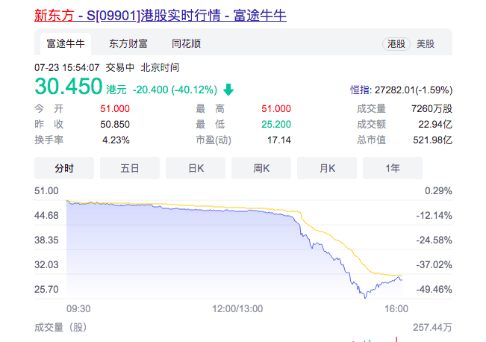Click the 成交量 value 7260万股
Image resolution: width=486 pixels, height=342 pixels.
(432, 108)
